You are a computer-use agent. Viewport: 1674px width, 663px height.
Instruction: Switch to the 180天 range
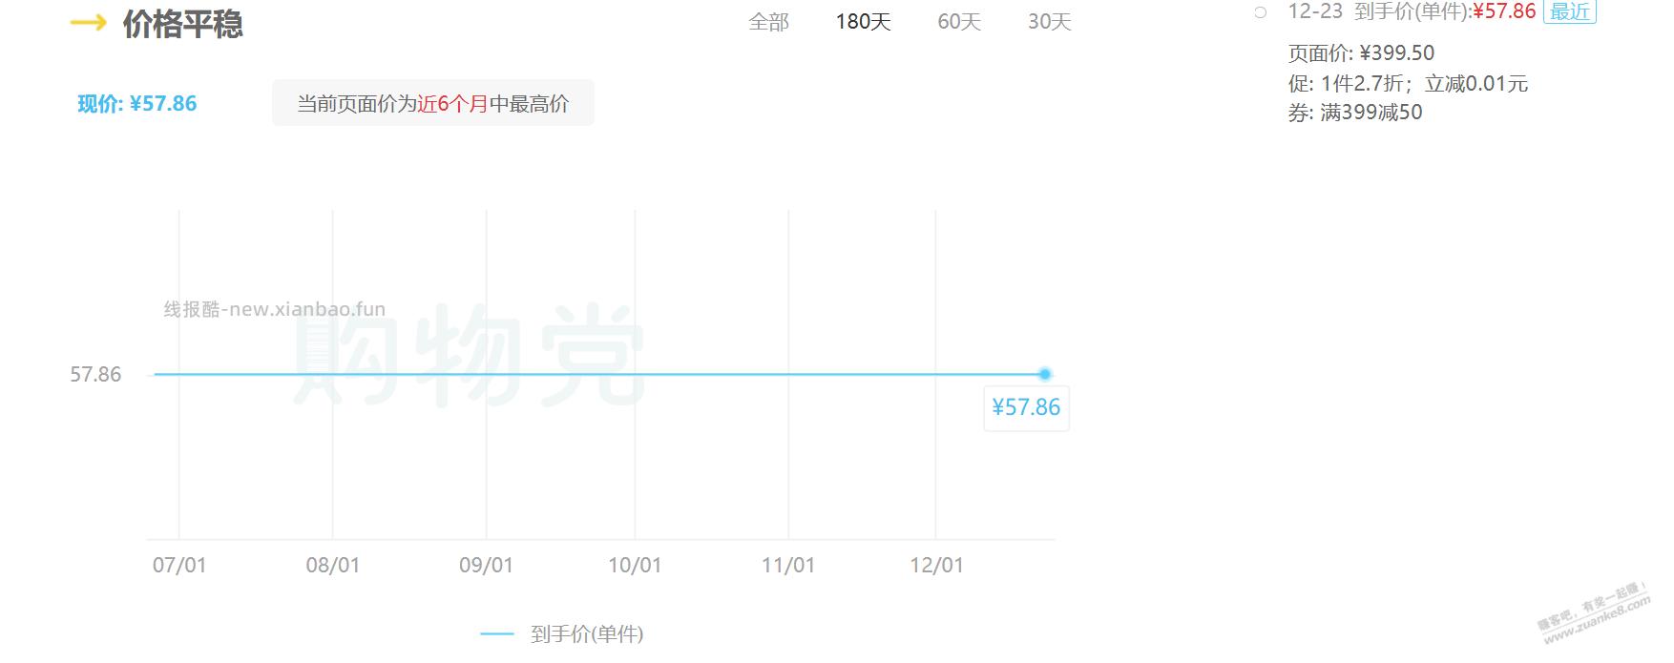click(863, 22)
